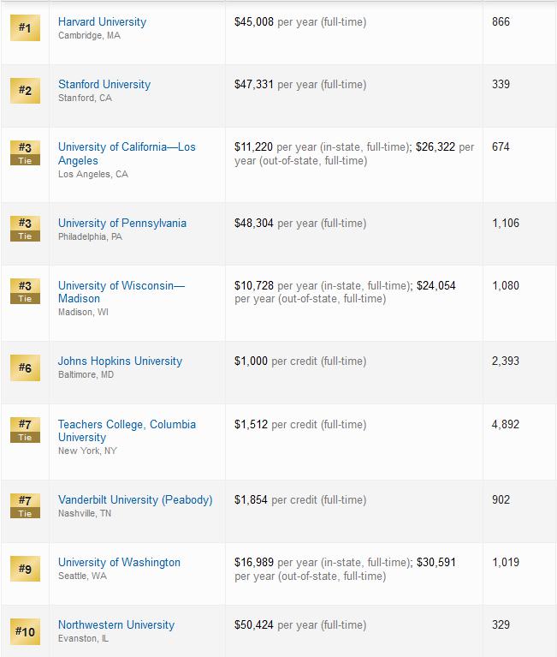
Task: Click the #6 rank badge for Johns Hopkins
Action: click(25, 367)
